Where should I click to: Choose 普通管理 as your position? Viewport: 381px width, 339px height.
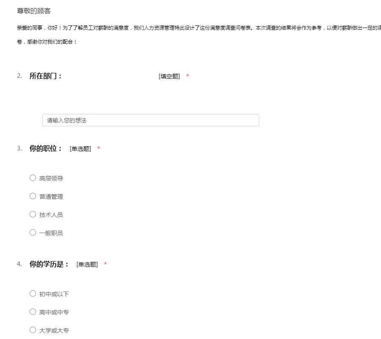[x=33, y=196]
